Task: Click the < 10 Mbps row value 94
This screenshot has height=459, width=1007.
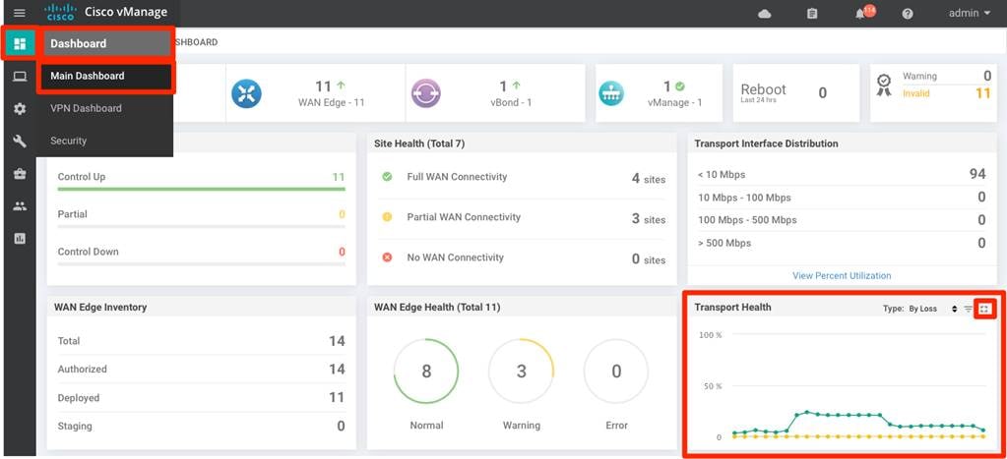Action: coord(976,174)
